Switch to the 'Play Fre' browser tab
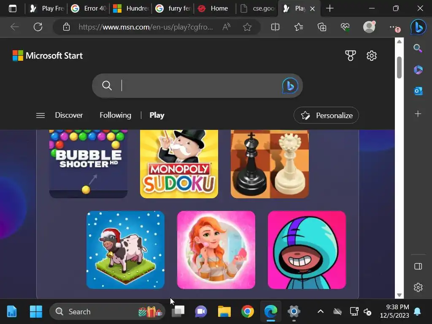This screenshot has width=432, height=324. 46,8
